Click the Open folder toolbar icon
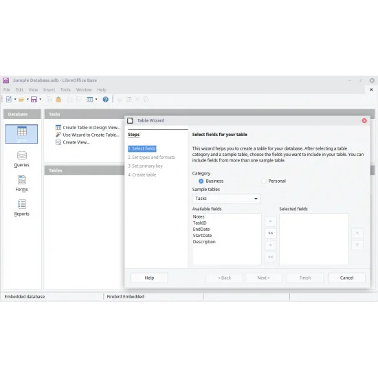 21,100
